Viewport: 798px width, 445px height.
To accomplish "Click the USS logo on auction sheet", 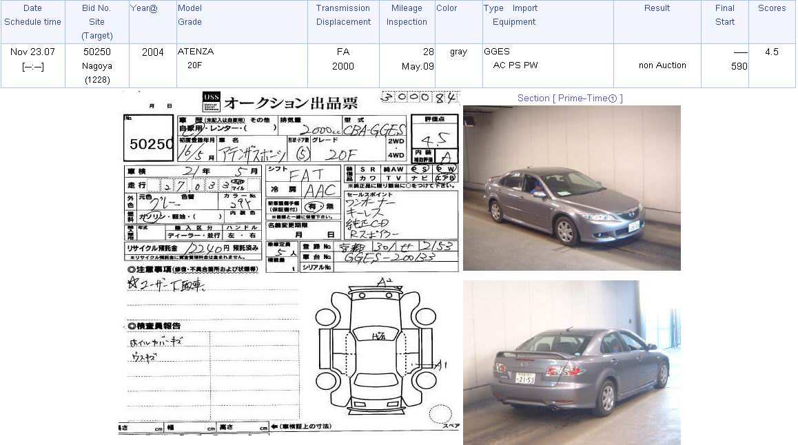I will [x=211, y=101].
